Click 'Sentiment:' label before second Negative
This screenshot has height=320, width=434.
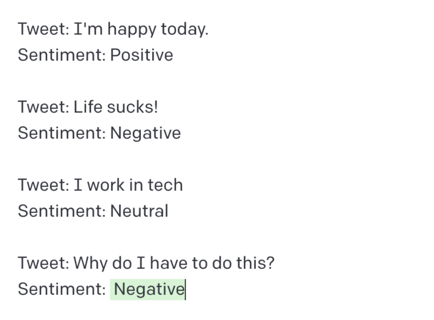pos(62,133)
